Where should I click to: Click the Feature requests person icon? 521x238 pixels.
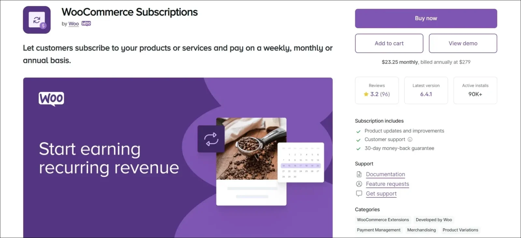tap(359, 184)
